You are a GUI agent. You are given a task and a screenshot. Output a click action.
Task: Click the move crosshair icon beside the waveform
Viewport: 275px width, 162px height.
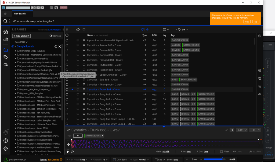coord(68,145)
